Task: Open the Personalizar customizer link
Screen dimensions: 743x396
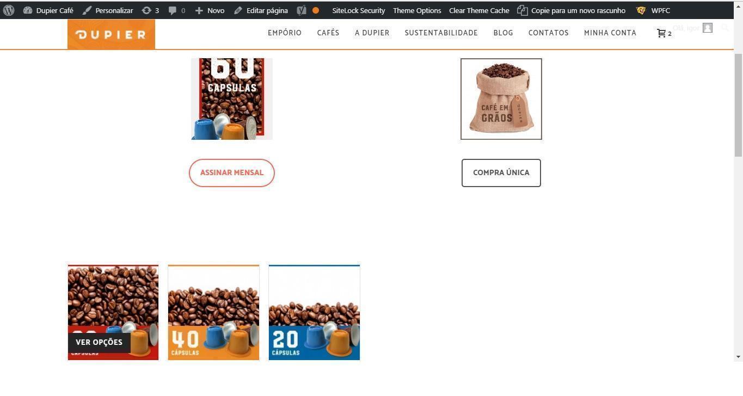Action: pyautogui.click(x=108, y=10)
